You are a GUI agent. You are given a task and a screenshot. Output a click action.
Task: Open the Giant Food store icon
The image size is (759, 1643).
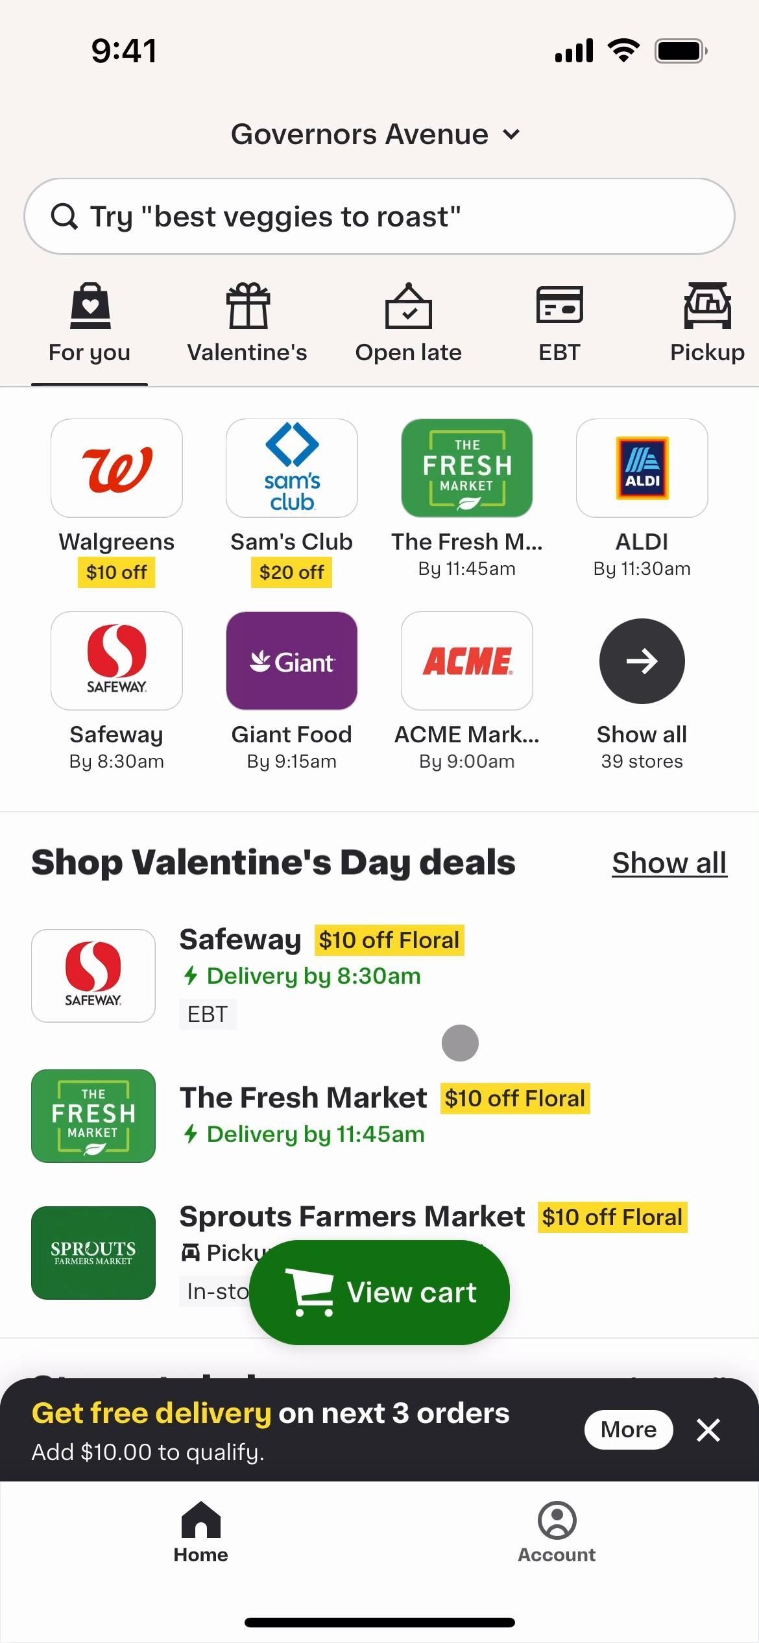(x=292, y=661)
